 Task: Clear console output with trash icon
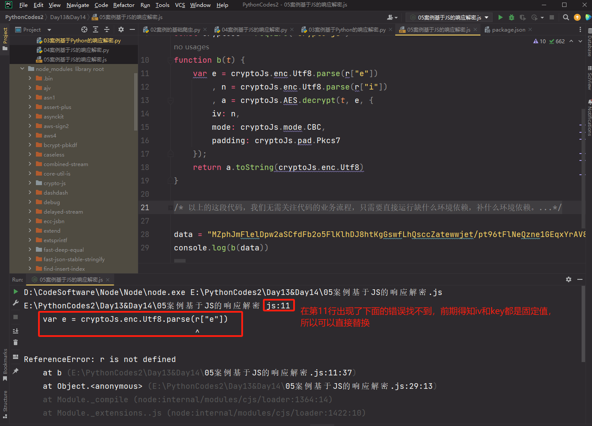coord(16,343)
